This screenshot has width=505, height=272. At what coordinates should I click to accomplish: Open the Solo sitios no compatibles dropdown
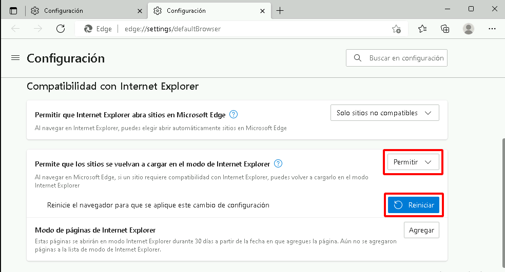click(385, 113)
